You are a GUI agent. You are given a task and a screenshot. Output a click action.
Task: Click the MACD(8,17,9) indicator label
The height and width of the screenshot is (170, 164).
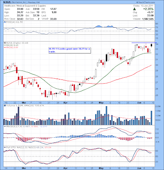point(14,126)
